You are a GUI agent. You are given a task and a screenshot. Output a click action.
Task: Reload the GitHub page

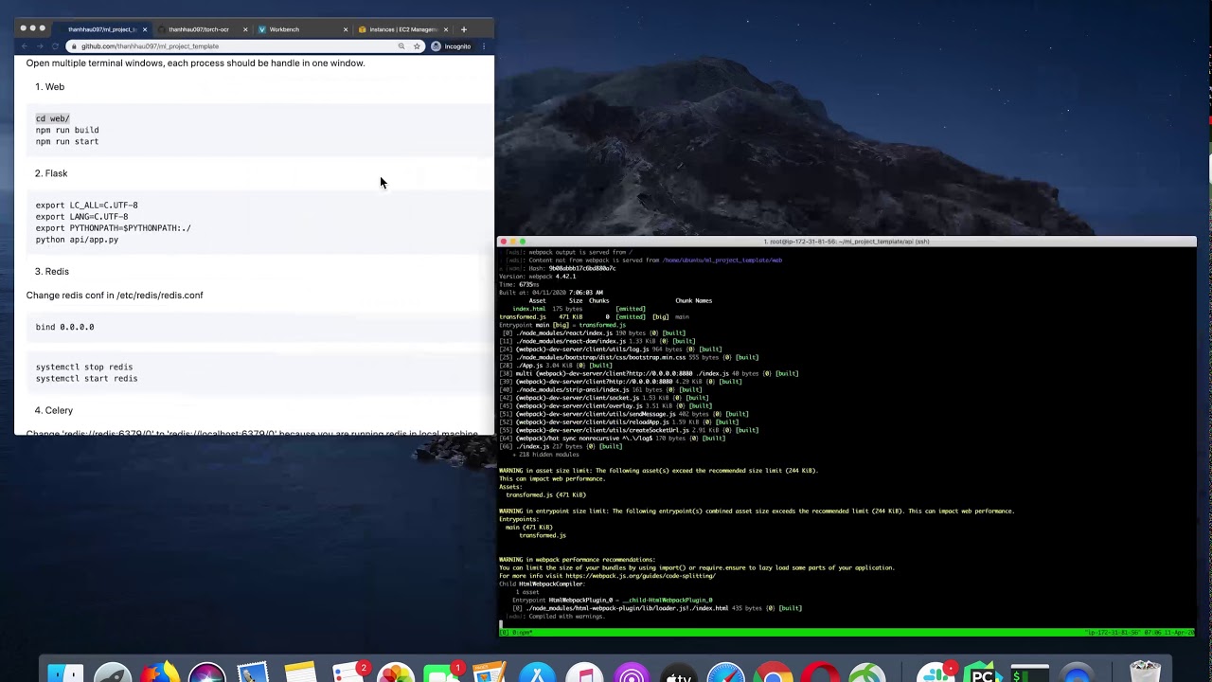point(55,46)
